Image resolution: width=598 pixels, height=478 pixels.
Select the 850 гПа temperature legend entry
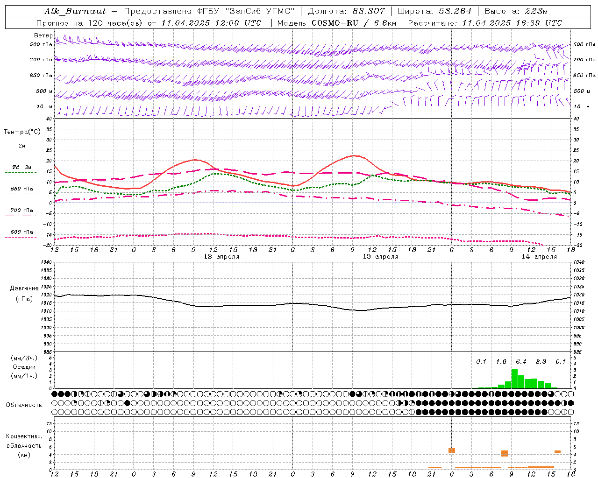click(x=22, y=189)
